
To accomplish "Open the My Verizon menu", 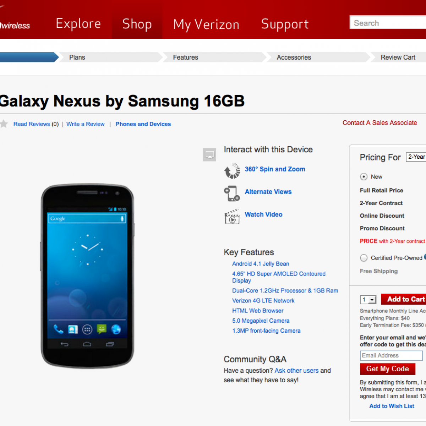I will tap(206, 24).
